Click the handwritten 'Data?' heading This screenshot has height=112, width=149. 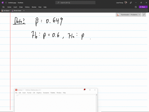click(x=19, y=21)
